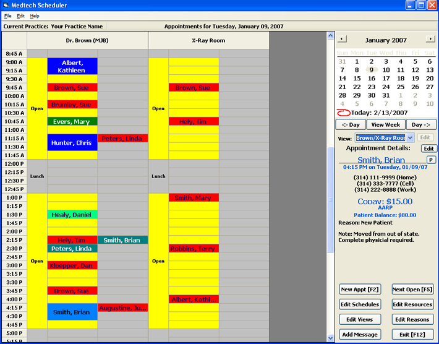Click schedule scrollbar down arrow

[x=330, y=338]
